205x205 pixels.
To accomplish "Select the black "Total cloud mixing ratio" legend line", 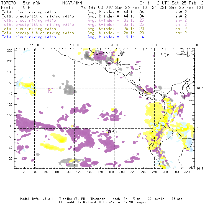I will (x=29, y=12).
